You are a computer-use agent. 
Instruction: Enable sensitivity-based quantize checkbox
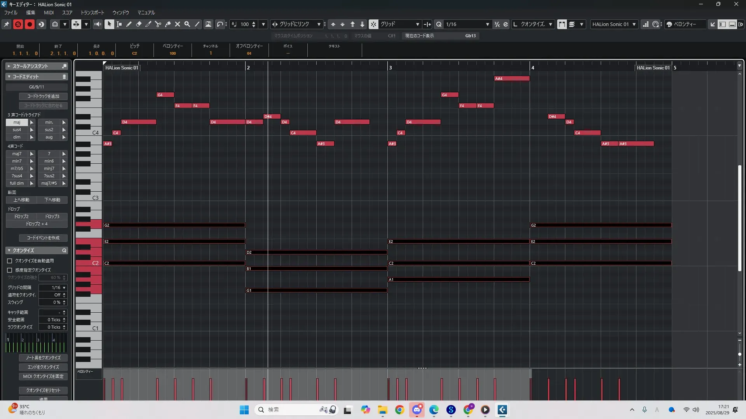[x=10, y=270]
